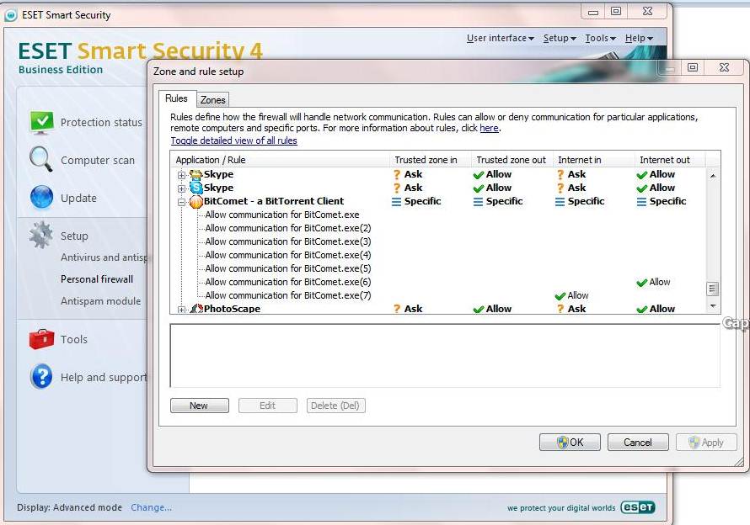Click the Internet in column header
The width and height of the screenshot is (750, 525).
pyautogui.click(x=593, y=160)
